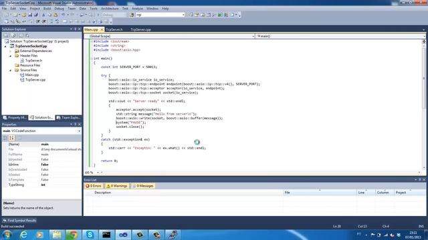428x240 pixels.
Task: Switch to the TcpServer.cpp tab
Action: click(x=141, y=29)
